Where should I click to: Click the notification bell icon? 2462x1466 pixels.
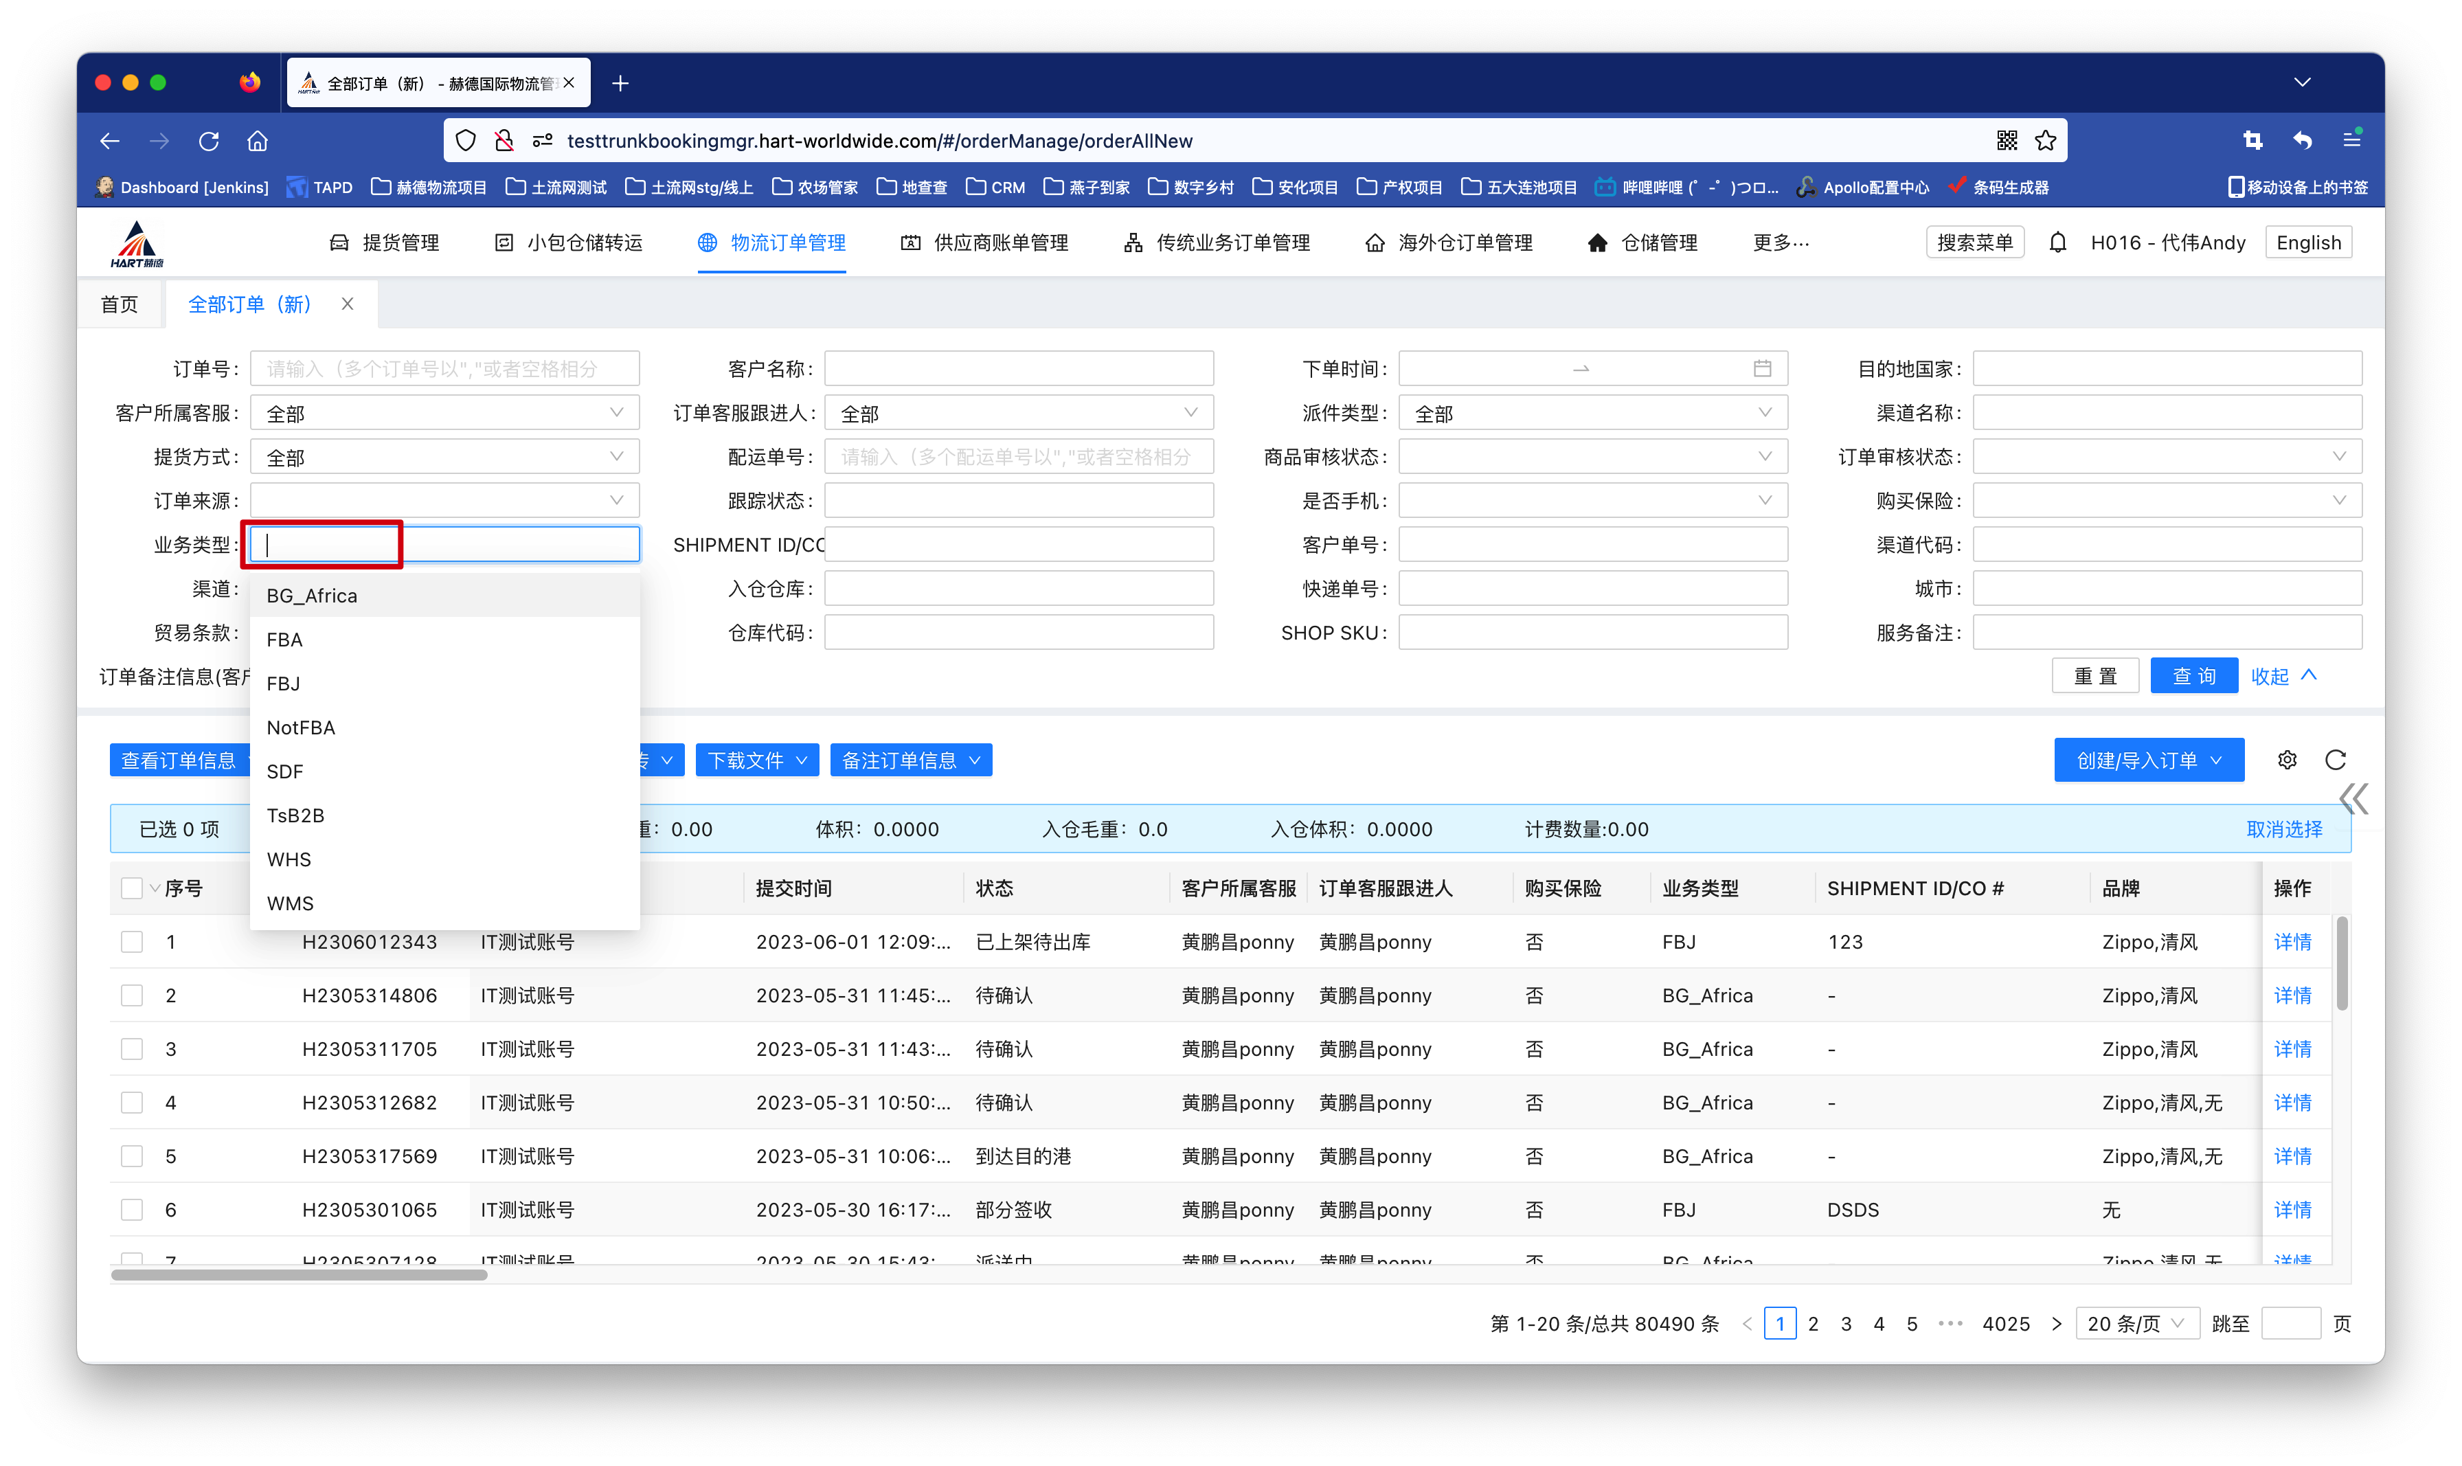point(2057,243)
